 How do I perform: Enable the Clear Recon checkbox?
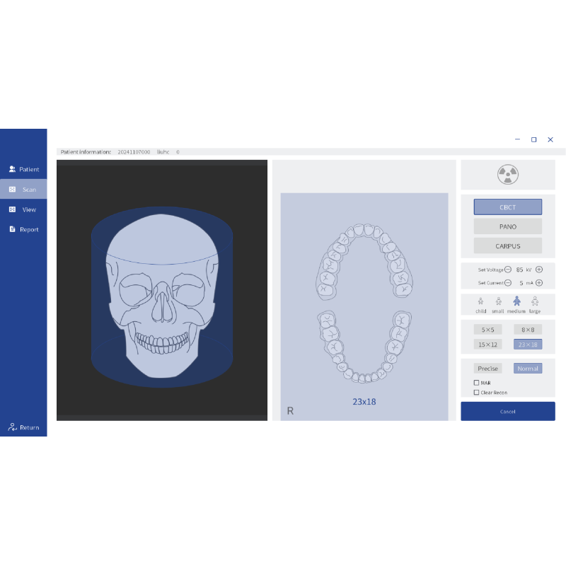click(x=476, y=393)
